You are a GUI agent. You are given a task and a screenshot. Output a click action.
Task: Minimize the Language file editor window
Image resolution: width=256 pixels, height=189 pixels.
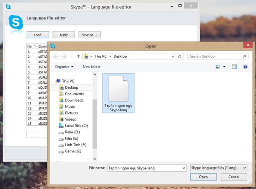click(x=172, y=6)
